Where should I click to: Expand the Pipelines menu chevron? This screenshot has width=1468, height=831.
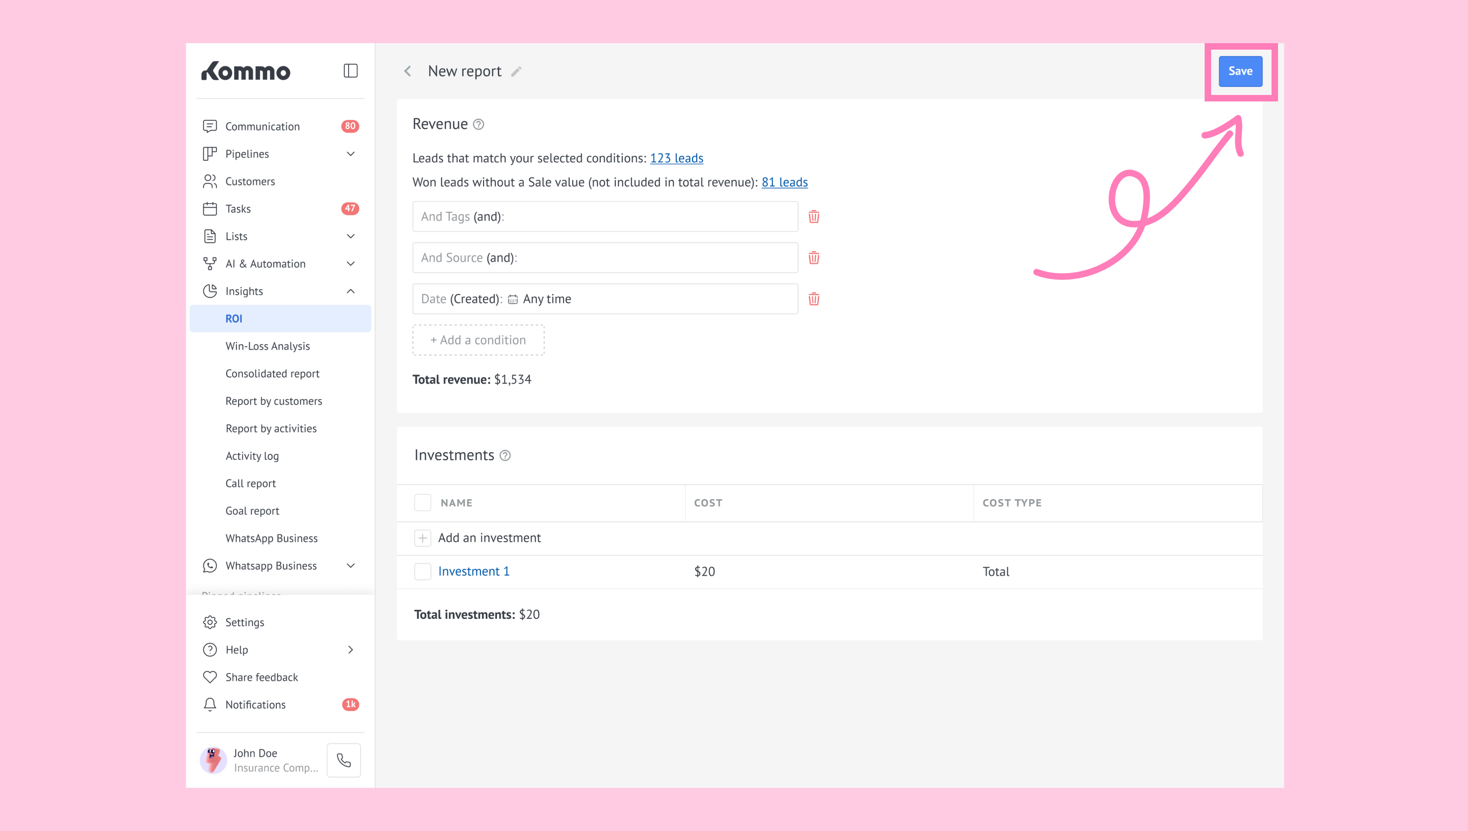[x=351, y=154]
